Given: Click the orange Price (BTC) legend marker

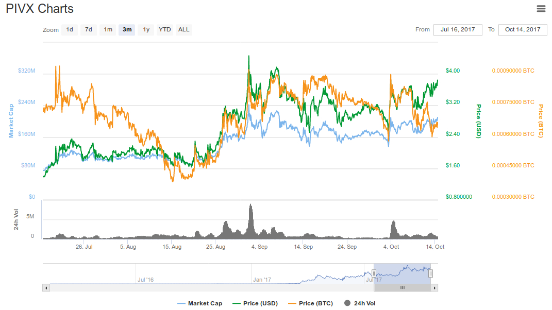Looking at the screenshot, I should pos(292,303).
